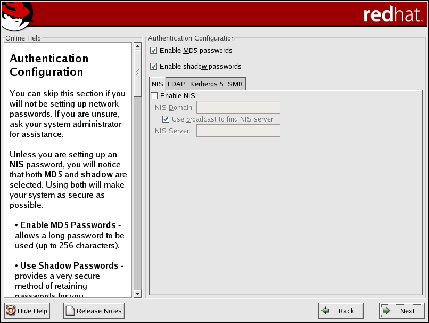Select the SMB tab
Screen dimensions: 429x323
(x=235, y=84)
